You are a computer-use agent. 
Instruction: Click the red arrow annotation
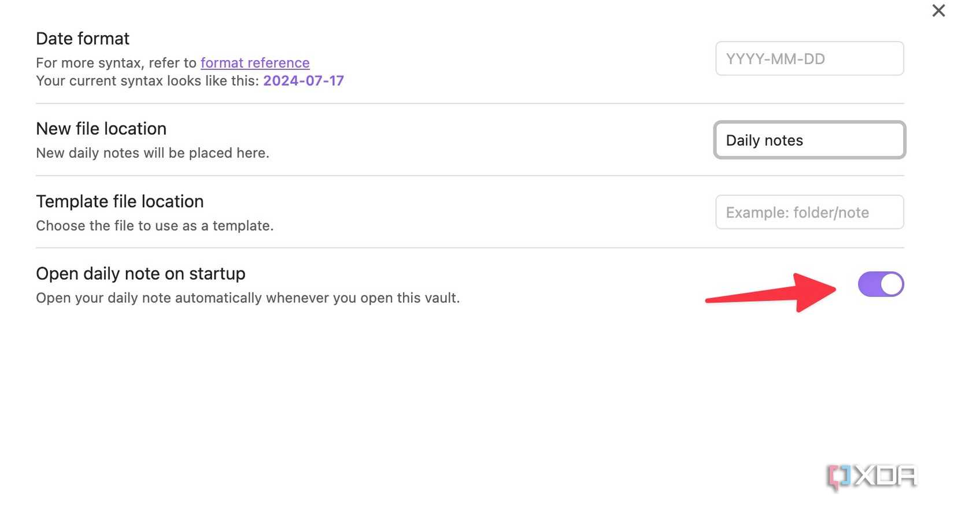771,292
